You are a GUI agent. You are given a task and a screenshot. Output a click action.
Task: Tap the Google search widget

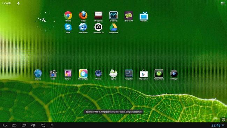point(7,3)
